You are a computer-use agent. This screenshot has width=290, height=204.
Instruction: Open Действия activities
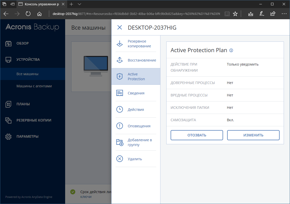point(136,110)
